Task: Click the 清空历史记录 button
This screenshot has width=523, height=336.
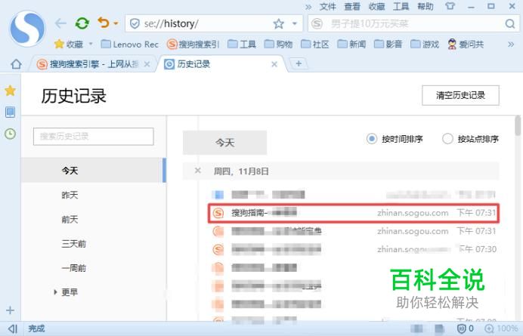Action: pos(460,95)
